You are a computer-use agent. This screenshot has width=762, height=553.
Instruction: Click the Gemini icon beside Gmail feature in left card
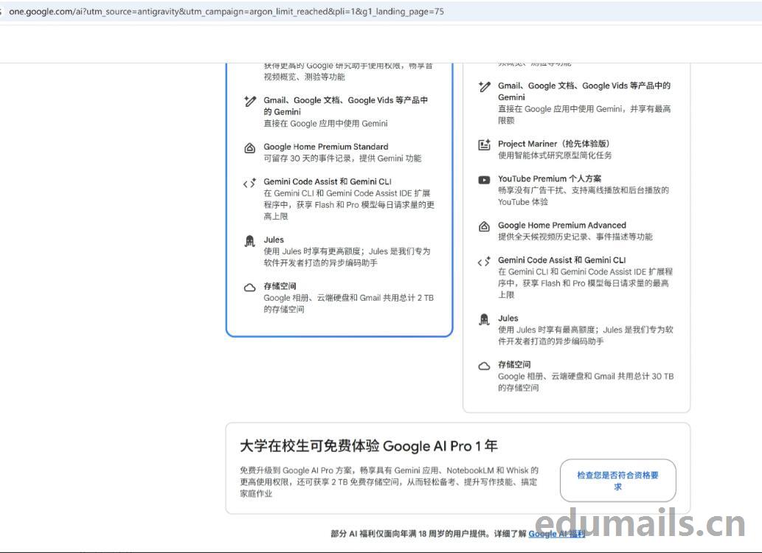(251, 101)
